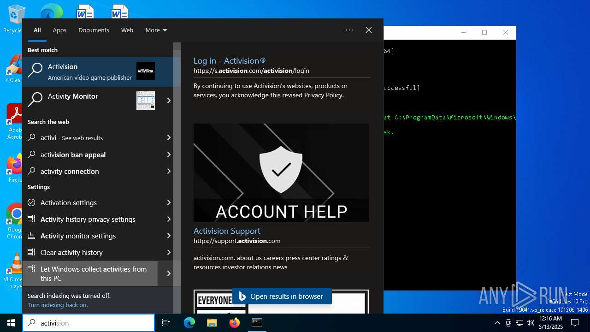
Task: Launch Firefox from taskbar
Action: 235,323
